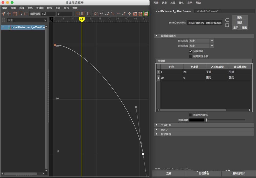The height and width of the screenshot is (178, 256).
Task: Open the 前方无限 dropdown
Action: 201,41
